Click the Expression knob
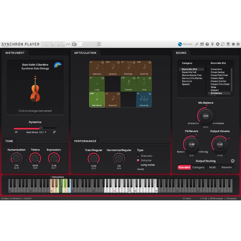 click(54, 158)
